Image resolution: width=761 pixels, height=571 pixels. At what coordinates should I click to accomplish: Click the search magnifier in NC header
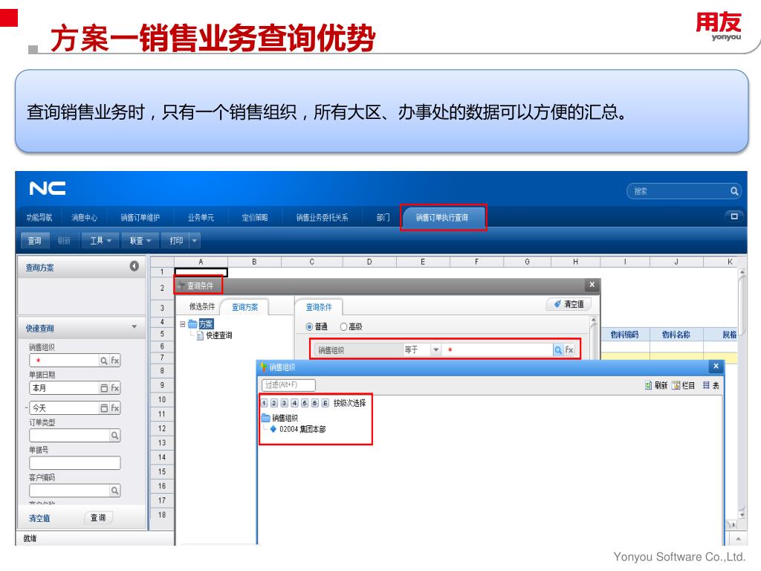pyautogui.click(x=734, y=191)
